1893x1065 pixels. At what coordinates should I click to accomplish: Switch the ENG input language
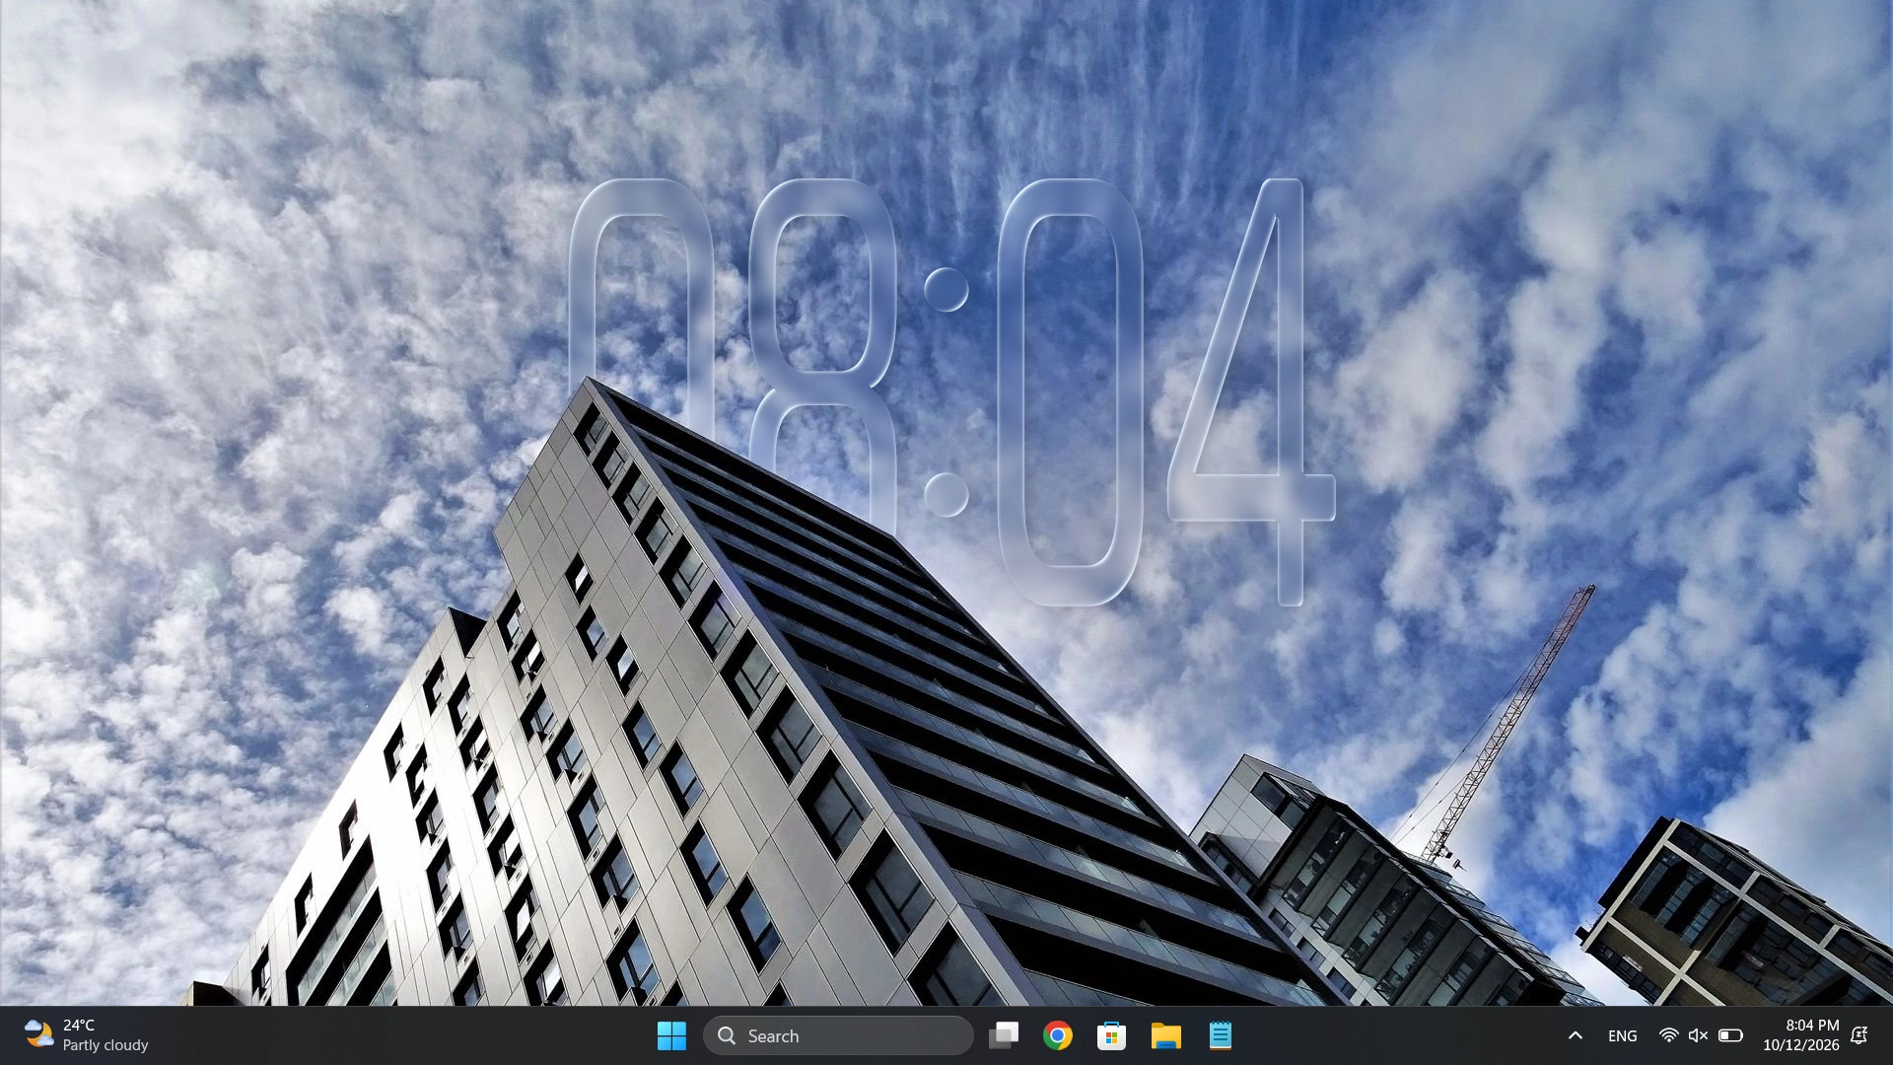(1622, 1035)
